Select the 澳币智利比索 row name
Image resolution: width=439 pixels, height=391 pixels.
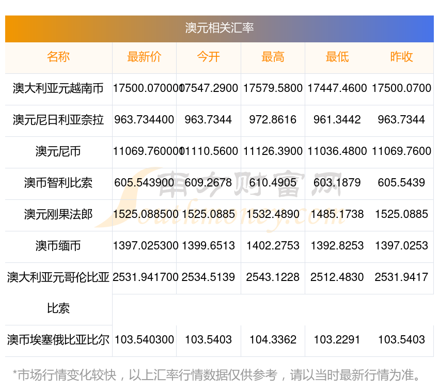pyautogui.click(x=58, y=183)
